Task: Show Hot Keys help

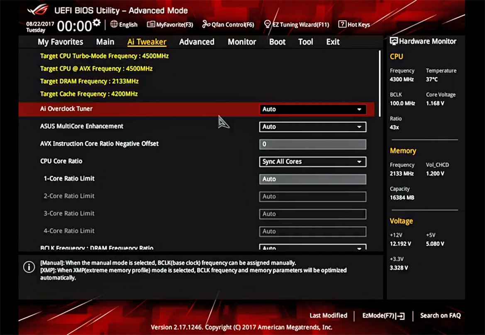Action: (354, 24)
